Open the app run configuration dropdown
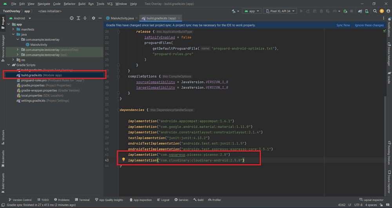Screen dimensions: 392x208 (x=252, y=11)
